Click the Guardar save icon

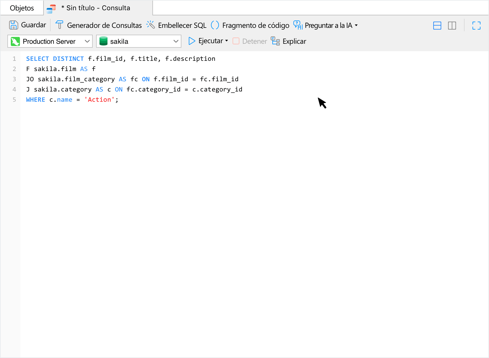(13, 25)
